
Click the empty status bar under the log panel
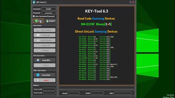pos(97,88)
